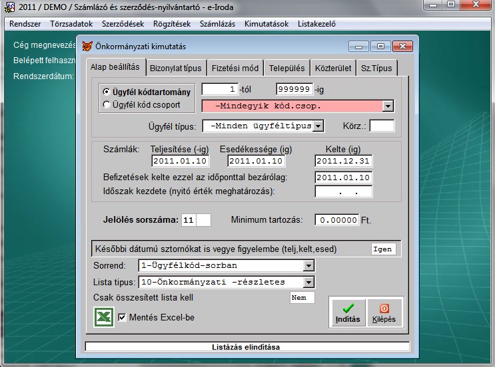Switch to the Bizonylat típus tab

(176, 68)
